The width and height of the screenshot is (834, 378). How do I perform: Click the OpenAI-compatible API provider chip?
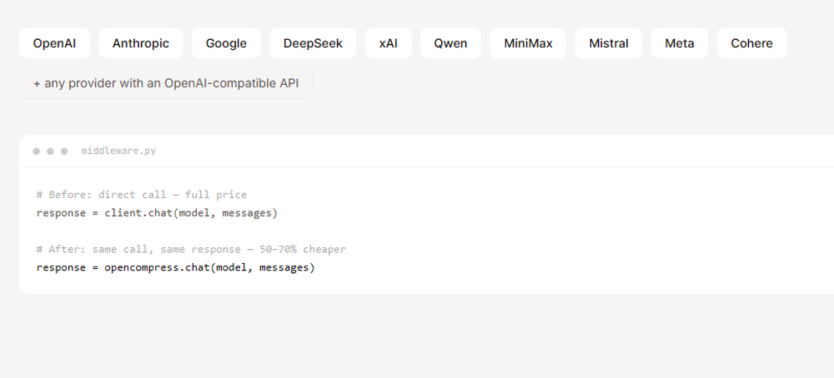(166, 83)
